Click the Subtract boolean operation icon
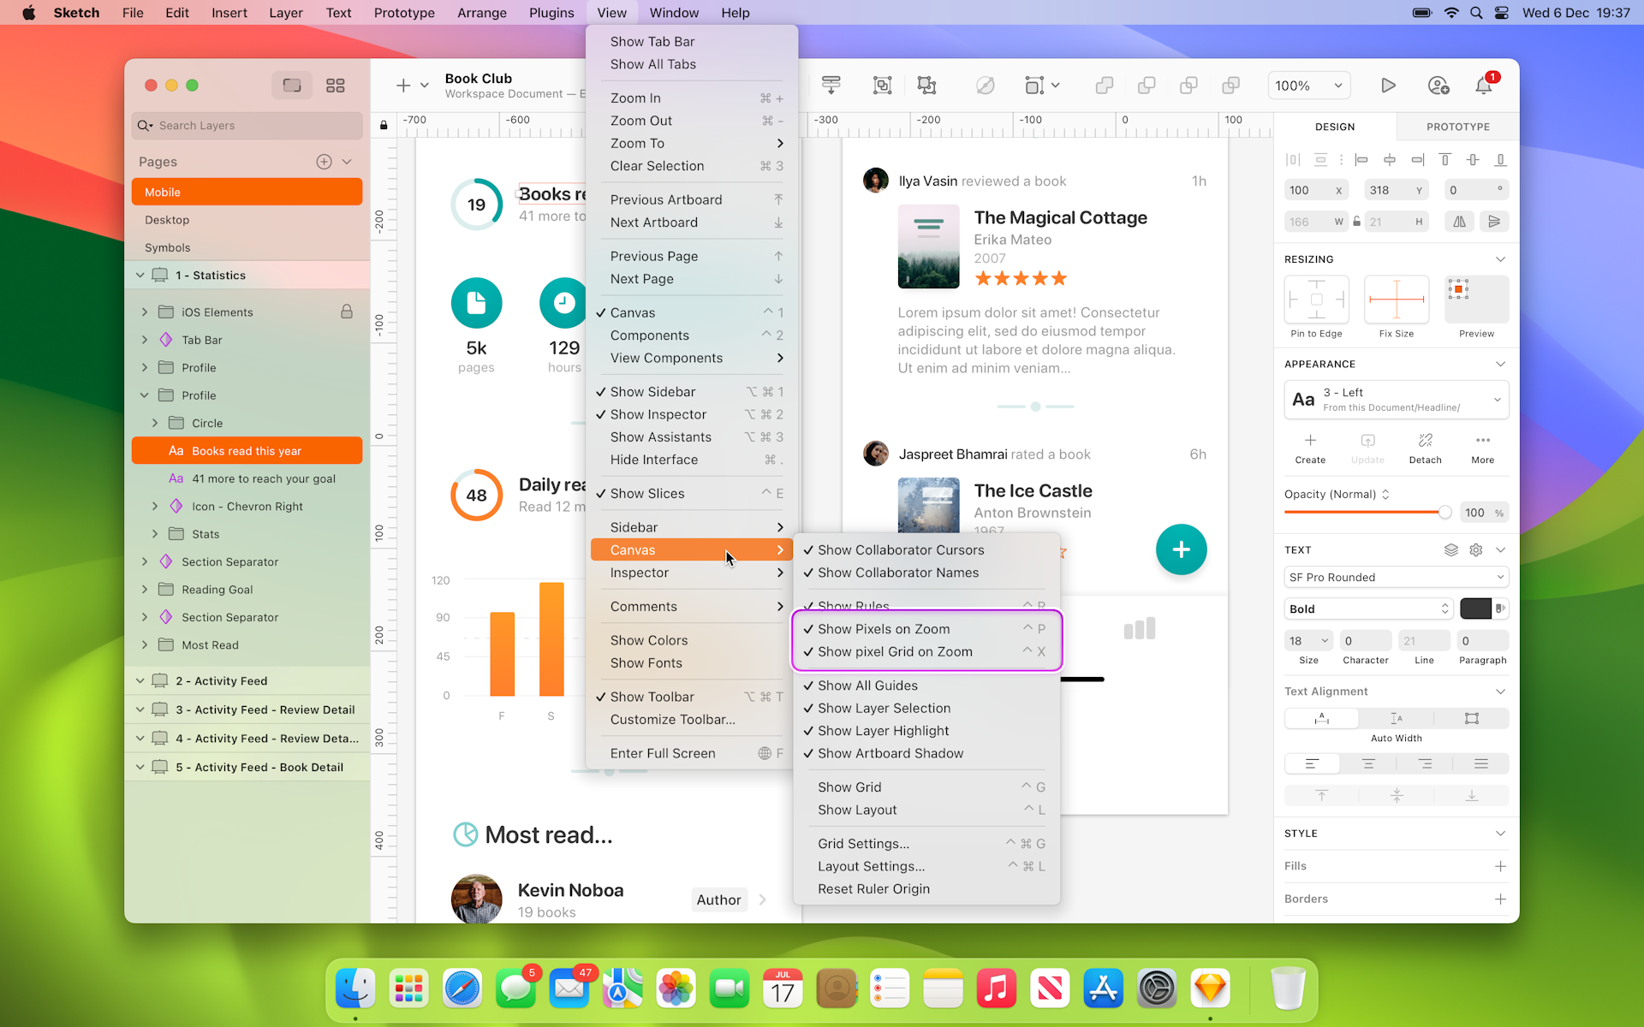The height and width of the screenshot is (1027, 1644). pos(1147,86)
